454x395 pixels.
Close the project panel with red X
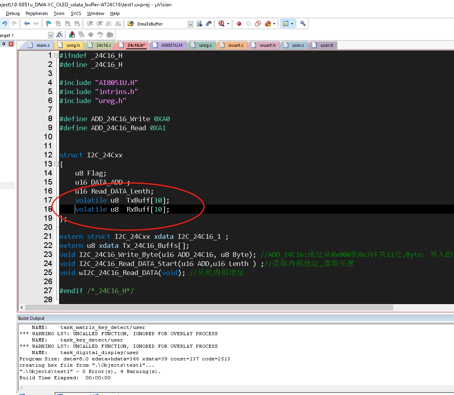[x=11, y=44]
